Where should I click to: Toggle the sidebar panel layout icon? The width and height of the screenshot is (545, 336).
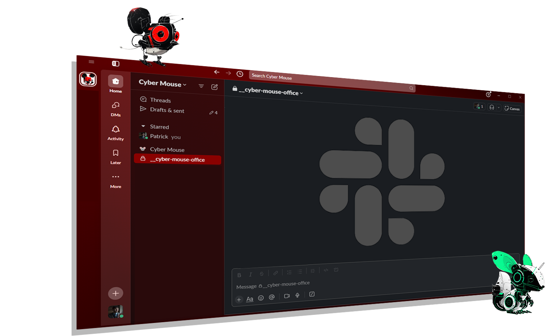115,64
